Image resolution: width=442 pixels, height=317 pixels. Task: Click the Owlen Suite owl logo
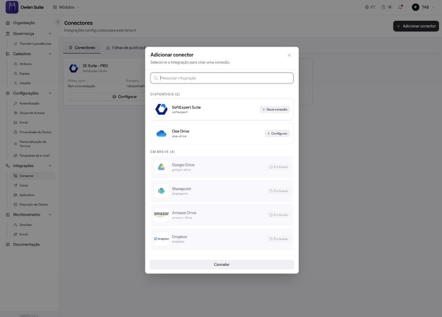pyautogui.click(x=12, y=7)
